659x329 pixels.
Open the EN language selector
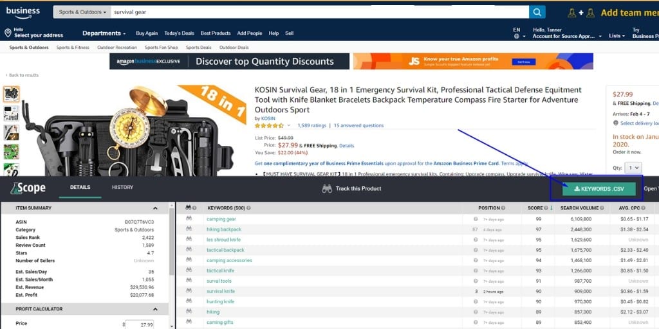click(519, 33)
